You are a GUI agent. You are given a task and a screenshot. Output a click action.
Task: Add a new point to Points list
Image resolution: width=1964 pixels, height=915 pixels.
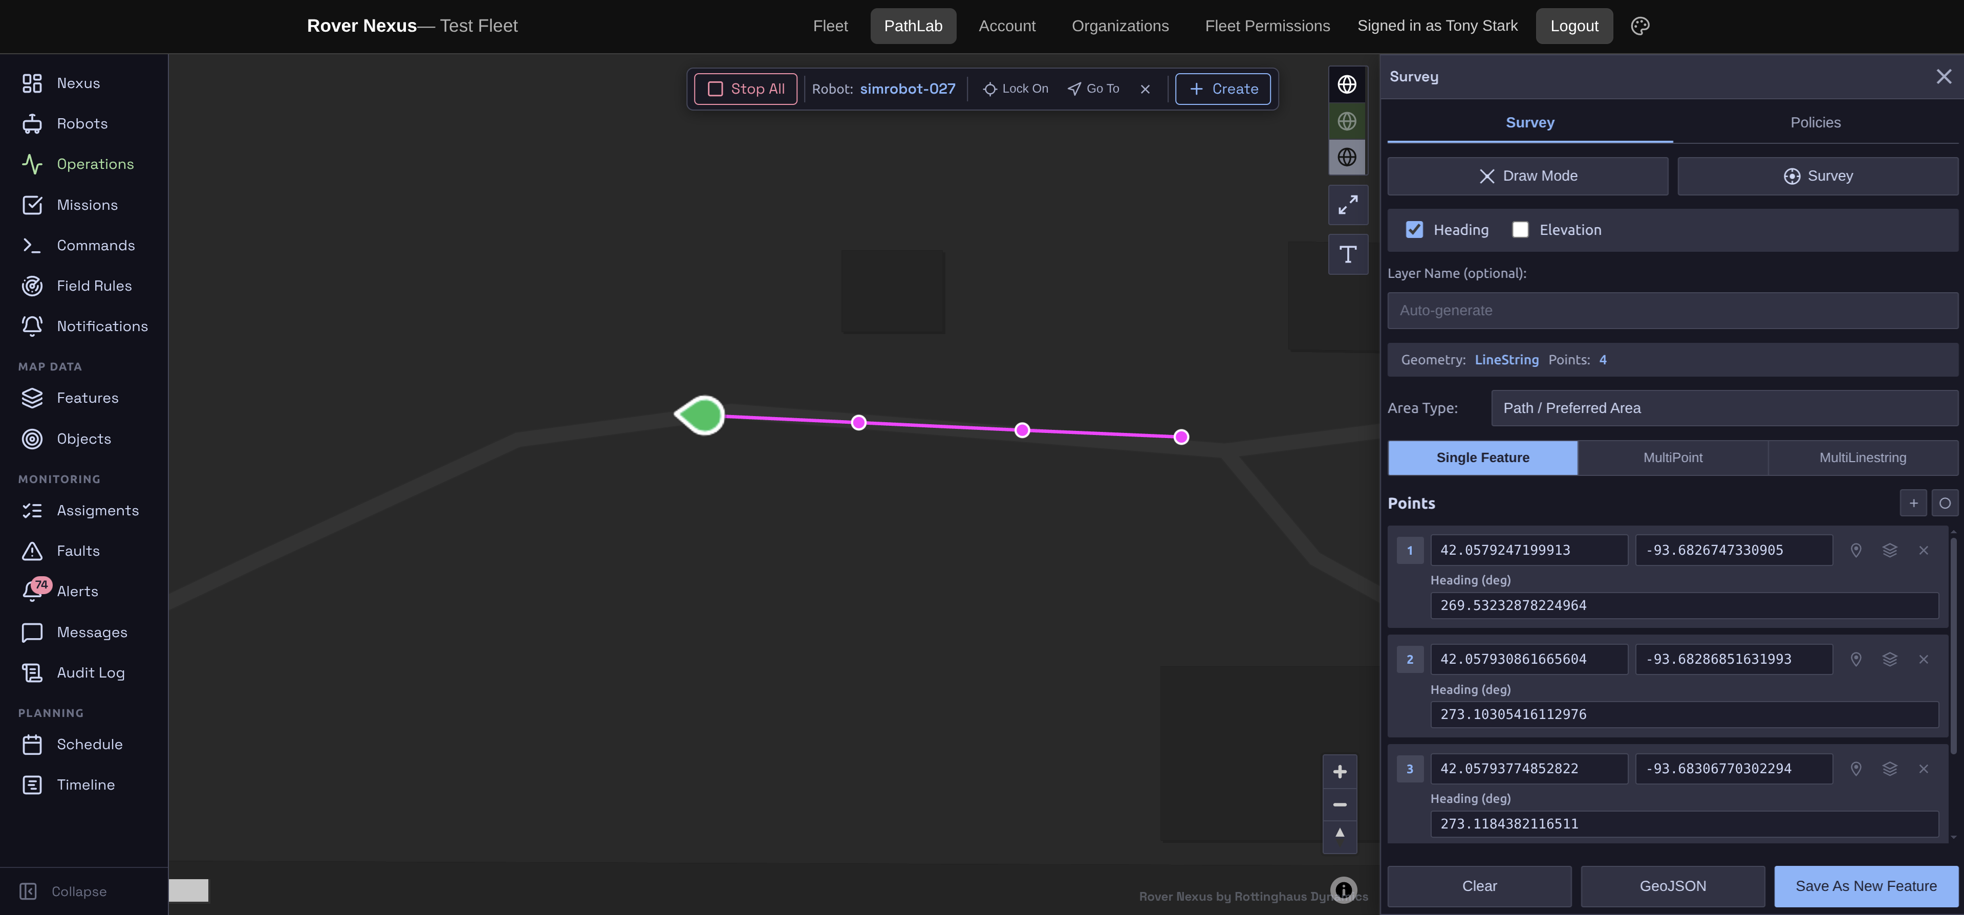click(x=1913, y=503)
